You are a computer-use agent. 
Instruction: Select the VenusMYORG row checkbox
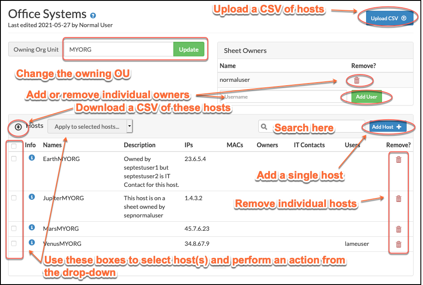14,244
